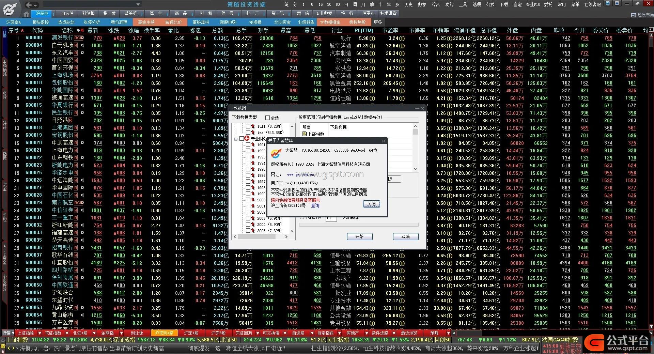Click the 开始 button in download dialog
Viewport: 654px width, 354px height.
pyautogui.click(x=360, y=236)
